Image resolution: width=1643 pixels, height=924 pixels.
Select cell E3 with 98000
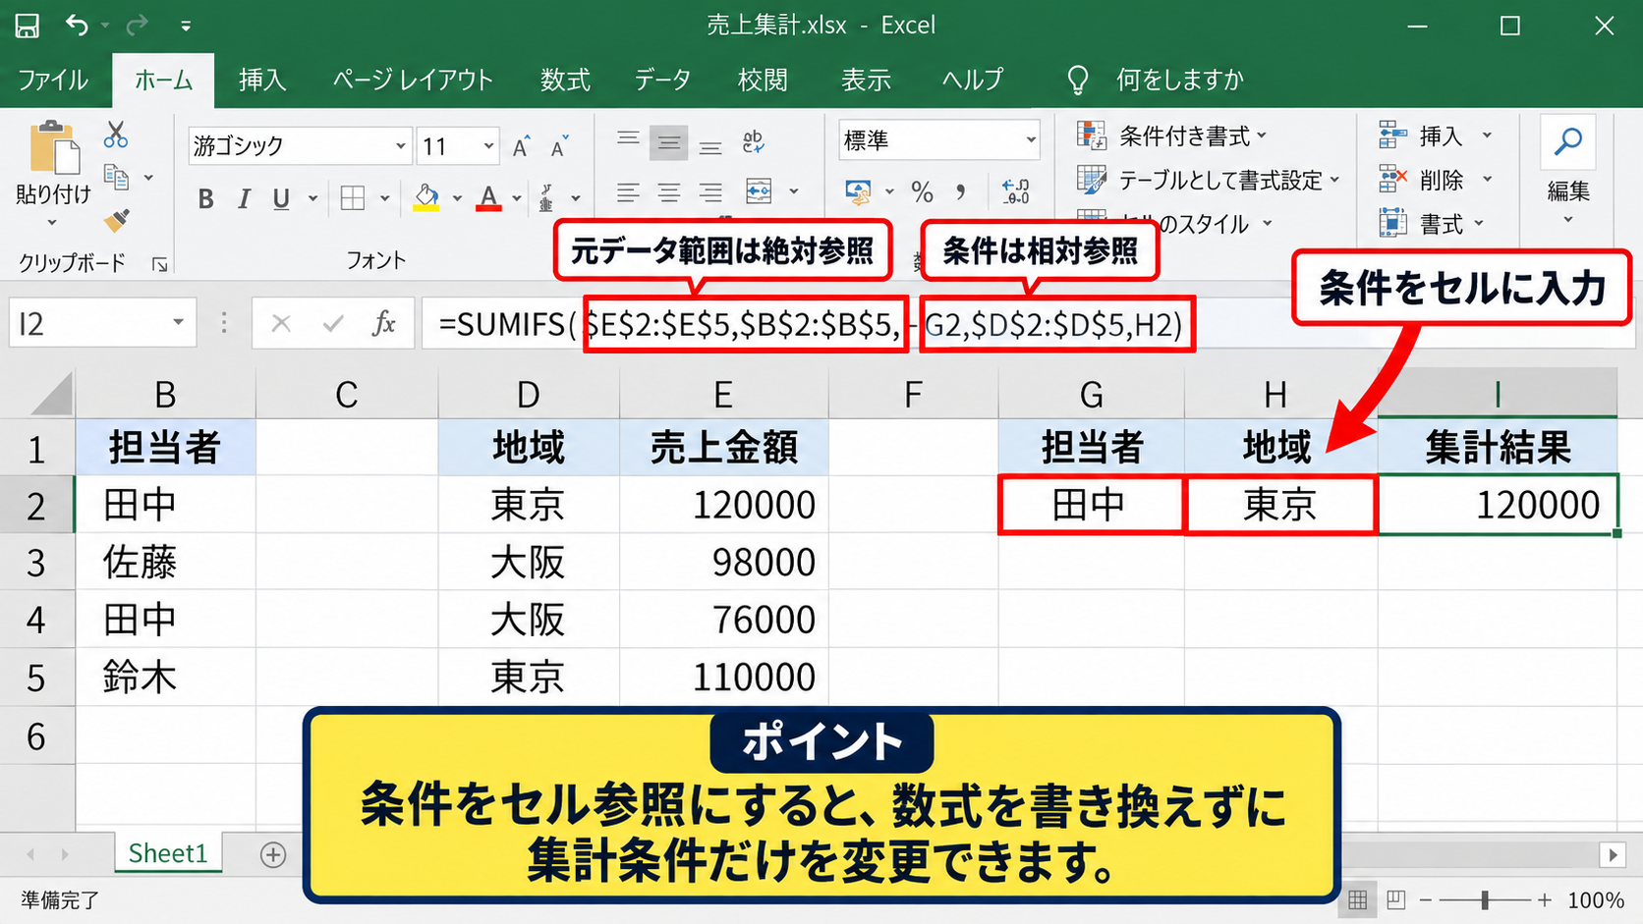coord(723,563)
